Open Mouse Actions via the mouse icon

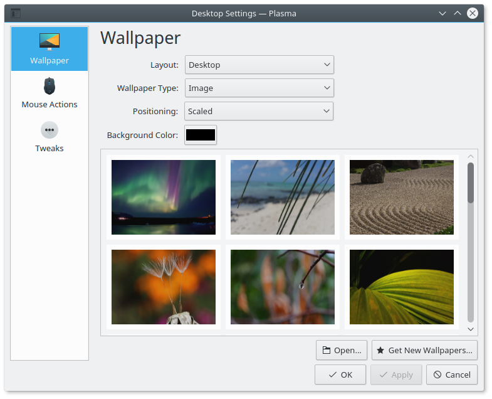50,85
